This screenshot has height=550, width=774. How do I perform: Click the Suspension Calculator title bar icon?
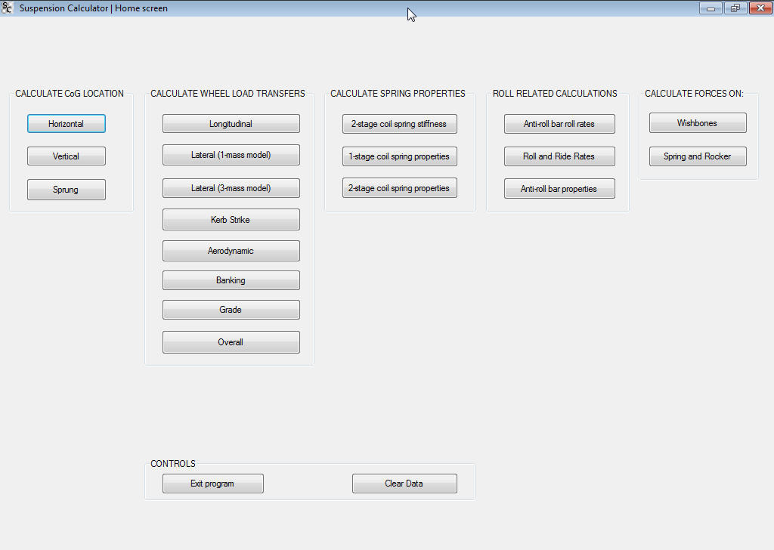(x=7, y=8)
